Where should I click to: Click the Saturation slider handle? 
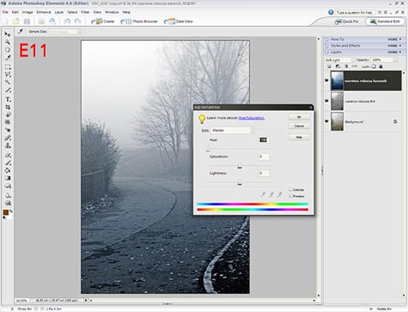point(239,166)
